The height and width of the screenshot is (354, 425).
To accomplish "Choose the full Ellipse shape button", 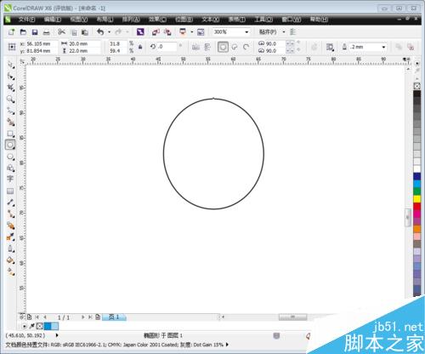I will coord(223,47).
